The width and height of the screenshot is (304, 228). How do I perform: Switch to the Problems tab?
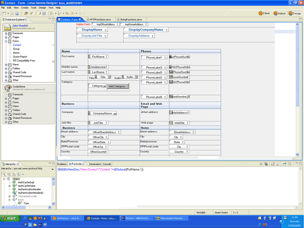pyautogui.click(x=62, y=164)
